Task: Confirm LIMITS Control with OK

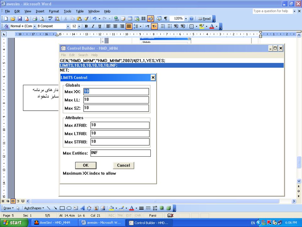Action: (86, 166)
